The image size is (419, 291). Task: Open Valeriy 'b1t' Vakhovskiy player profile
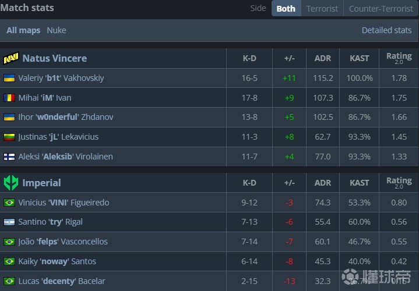pos(61,78)
